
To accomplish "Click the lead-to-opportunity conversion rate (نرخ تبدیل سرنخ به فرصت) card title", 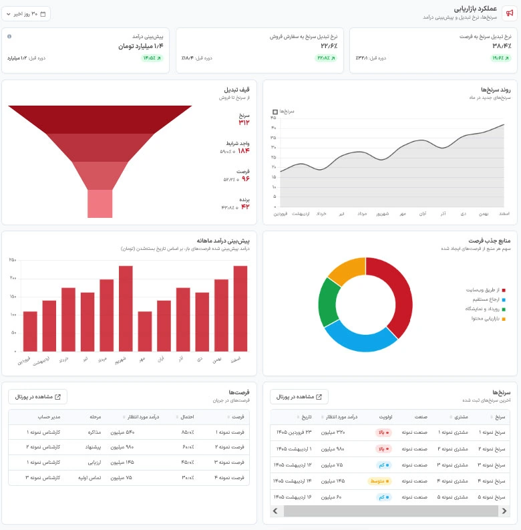I will (x=485, y=37).
